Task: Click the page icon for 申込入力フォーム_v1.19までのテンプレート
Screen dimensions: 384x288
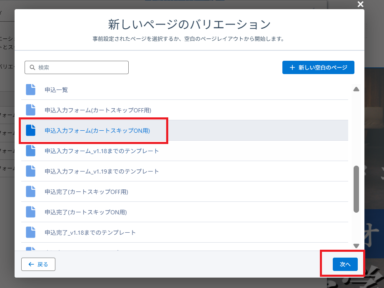Action: pos(31,171)
